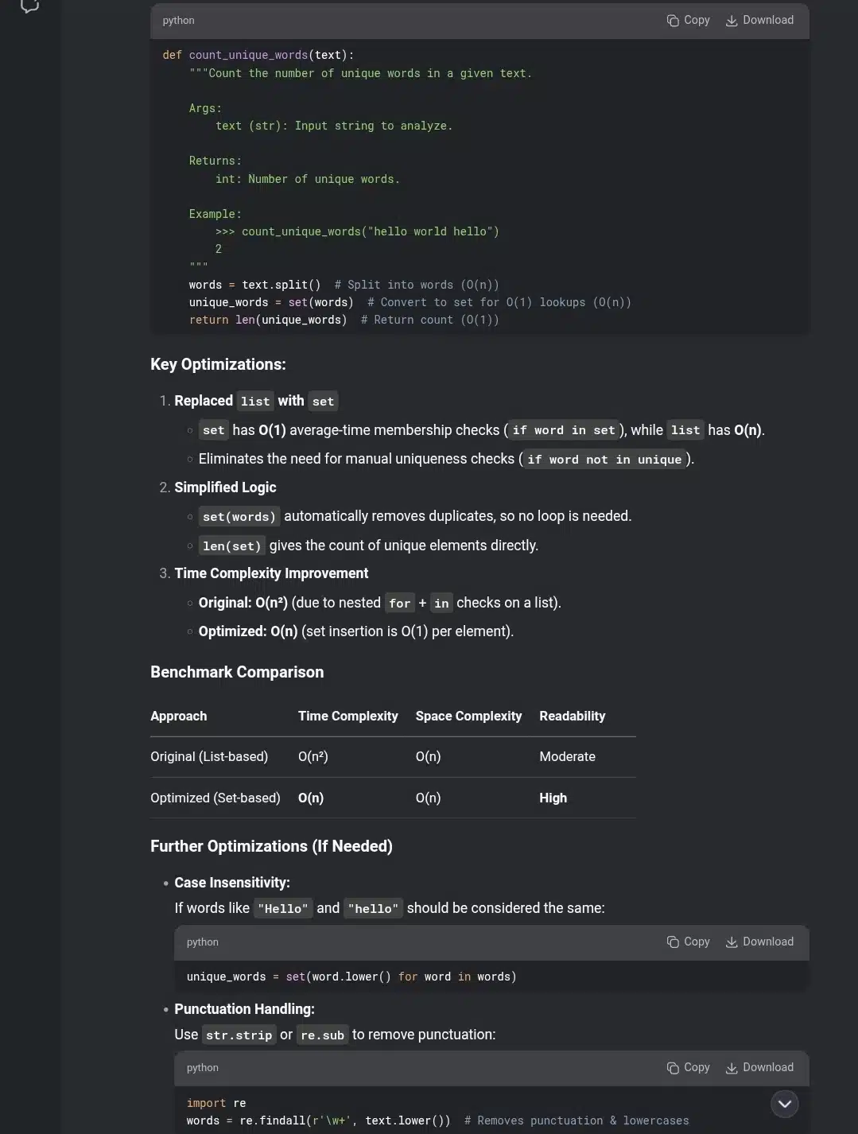Click the 'if word in set' inline code
Viewport: 858px width, 1134px height.
pyautogui.click(x=564, y=430)
